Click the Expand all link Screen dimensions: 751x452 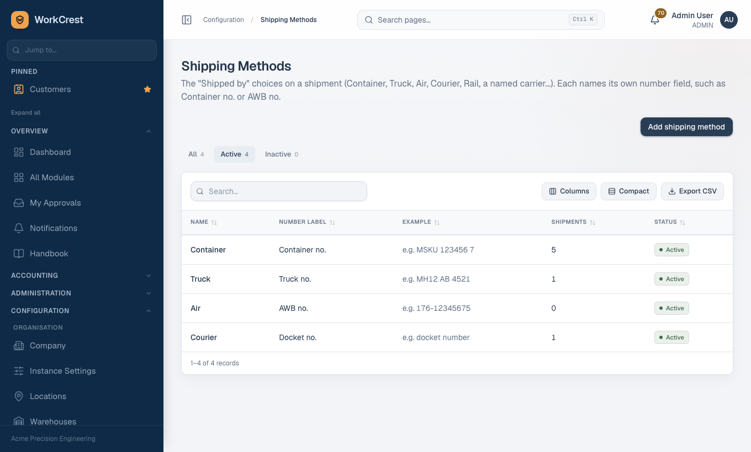tap(26, 112)
